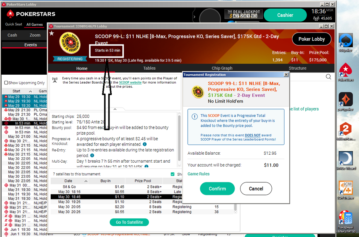The height and width of the screenshot is (237, 359).
Task: Open the Покерный калькулятор desktop shortcut
Action: click(346, 222)
